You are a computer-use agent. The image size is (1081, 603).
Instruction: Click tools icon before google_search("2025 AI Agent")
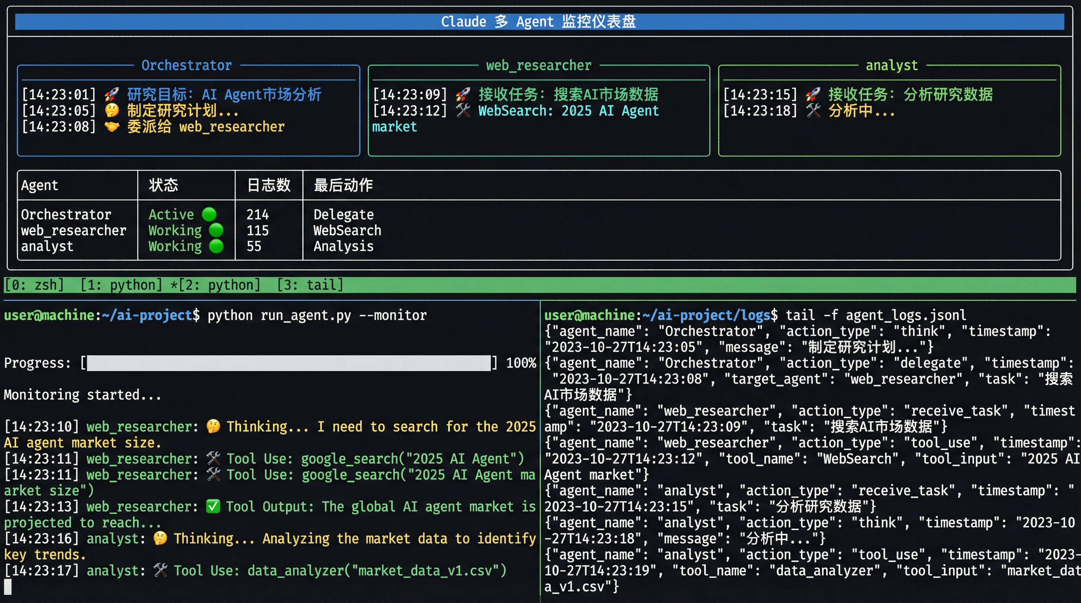coord(213,458)
